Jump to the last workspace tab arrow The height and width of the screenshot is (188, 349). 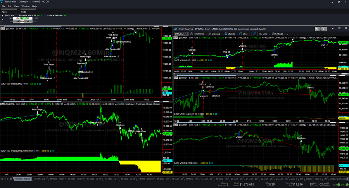(11, 179)
